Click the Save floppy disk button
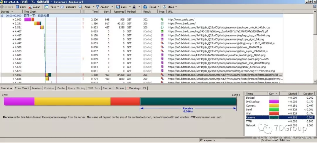The width and height of the screenshot is (317, 143). tap(121, 7)
